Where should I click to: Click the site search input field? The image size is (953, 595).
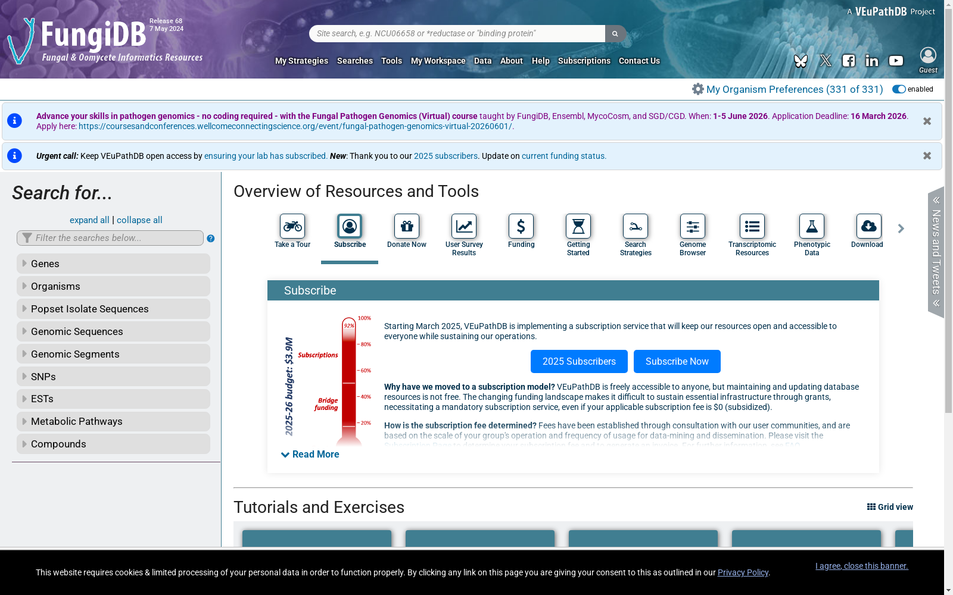[x=457, y=33]
